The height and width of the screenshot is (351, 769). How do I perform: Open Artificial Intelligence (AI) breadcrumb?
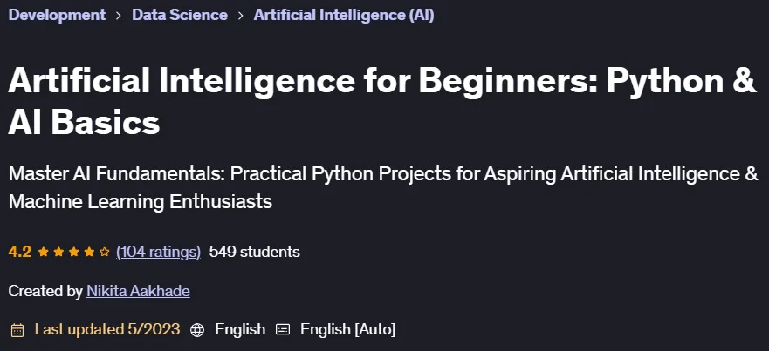[344, 15]
